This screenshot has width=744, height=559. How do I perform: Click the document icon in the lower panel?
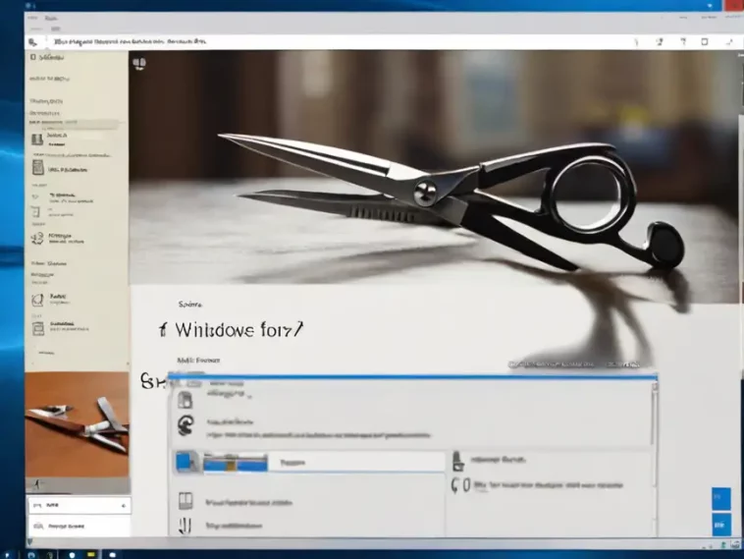(186, 401)
